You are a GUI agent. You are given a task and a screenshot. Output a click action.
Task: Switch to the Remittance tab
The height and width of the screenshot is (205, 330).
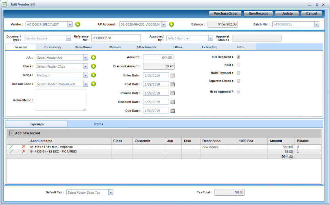(83, 47)
